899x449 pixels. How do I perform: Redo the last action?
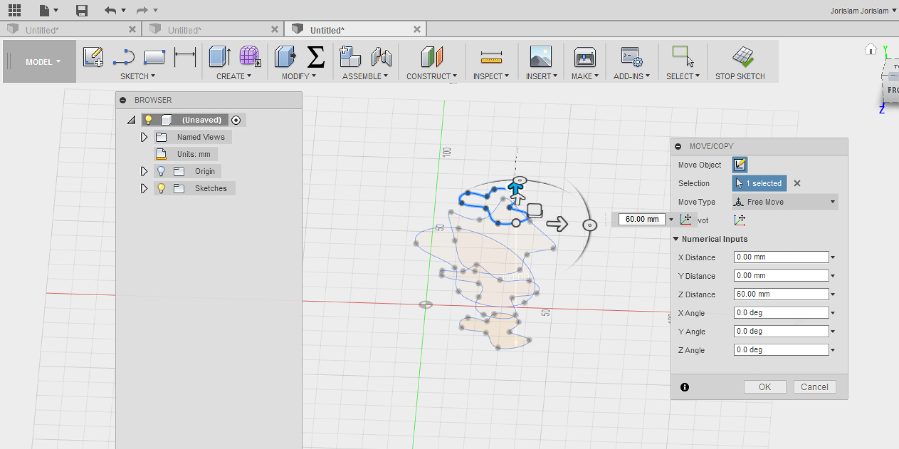(x=142, y=10)
